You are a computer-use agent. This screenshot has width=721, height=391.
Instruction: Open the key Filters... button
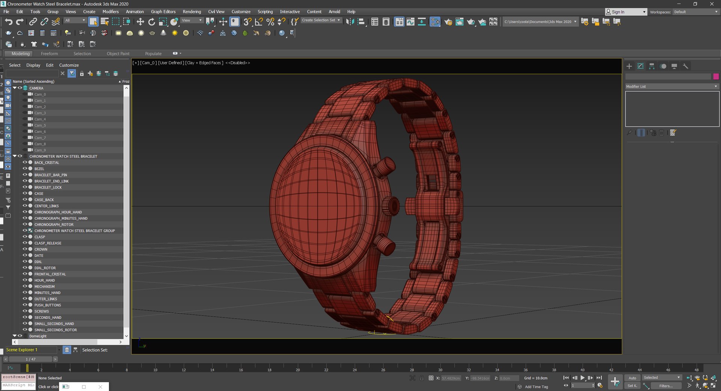pyautogui.click(x=666, y=386)
